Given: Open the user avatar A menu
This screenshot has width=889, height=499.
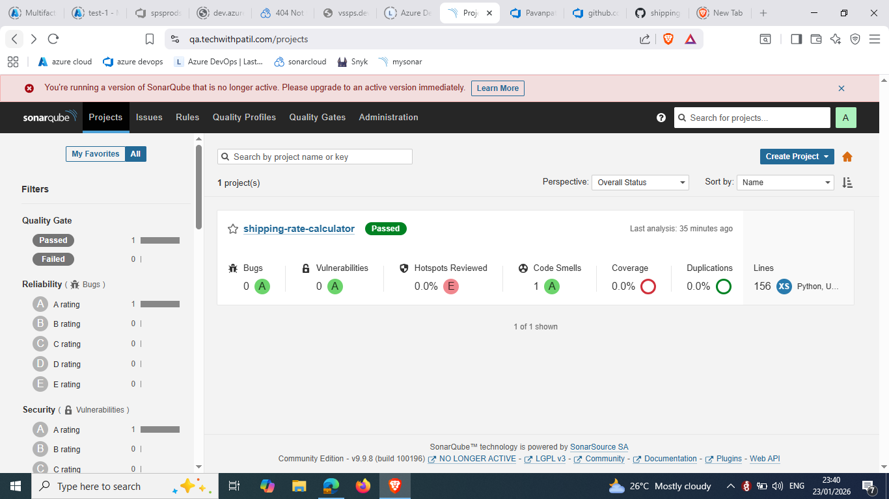Looking at the screenshot, I should (x=845, y=118).
